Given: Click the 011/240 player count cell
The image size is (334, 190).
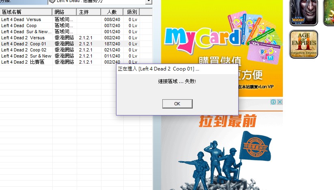Looking at the screenshot, I should click(112, 56).
